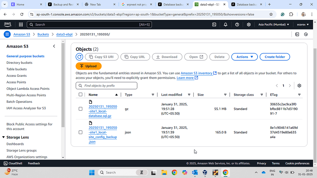Open General purpose buckets in the sidebar

(x=25, y=56)
